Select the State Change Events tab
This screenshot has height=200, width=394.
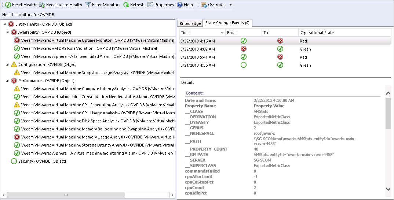point(227,23)
